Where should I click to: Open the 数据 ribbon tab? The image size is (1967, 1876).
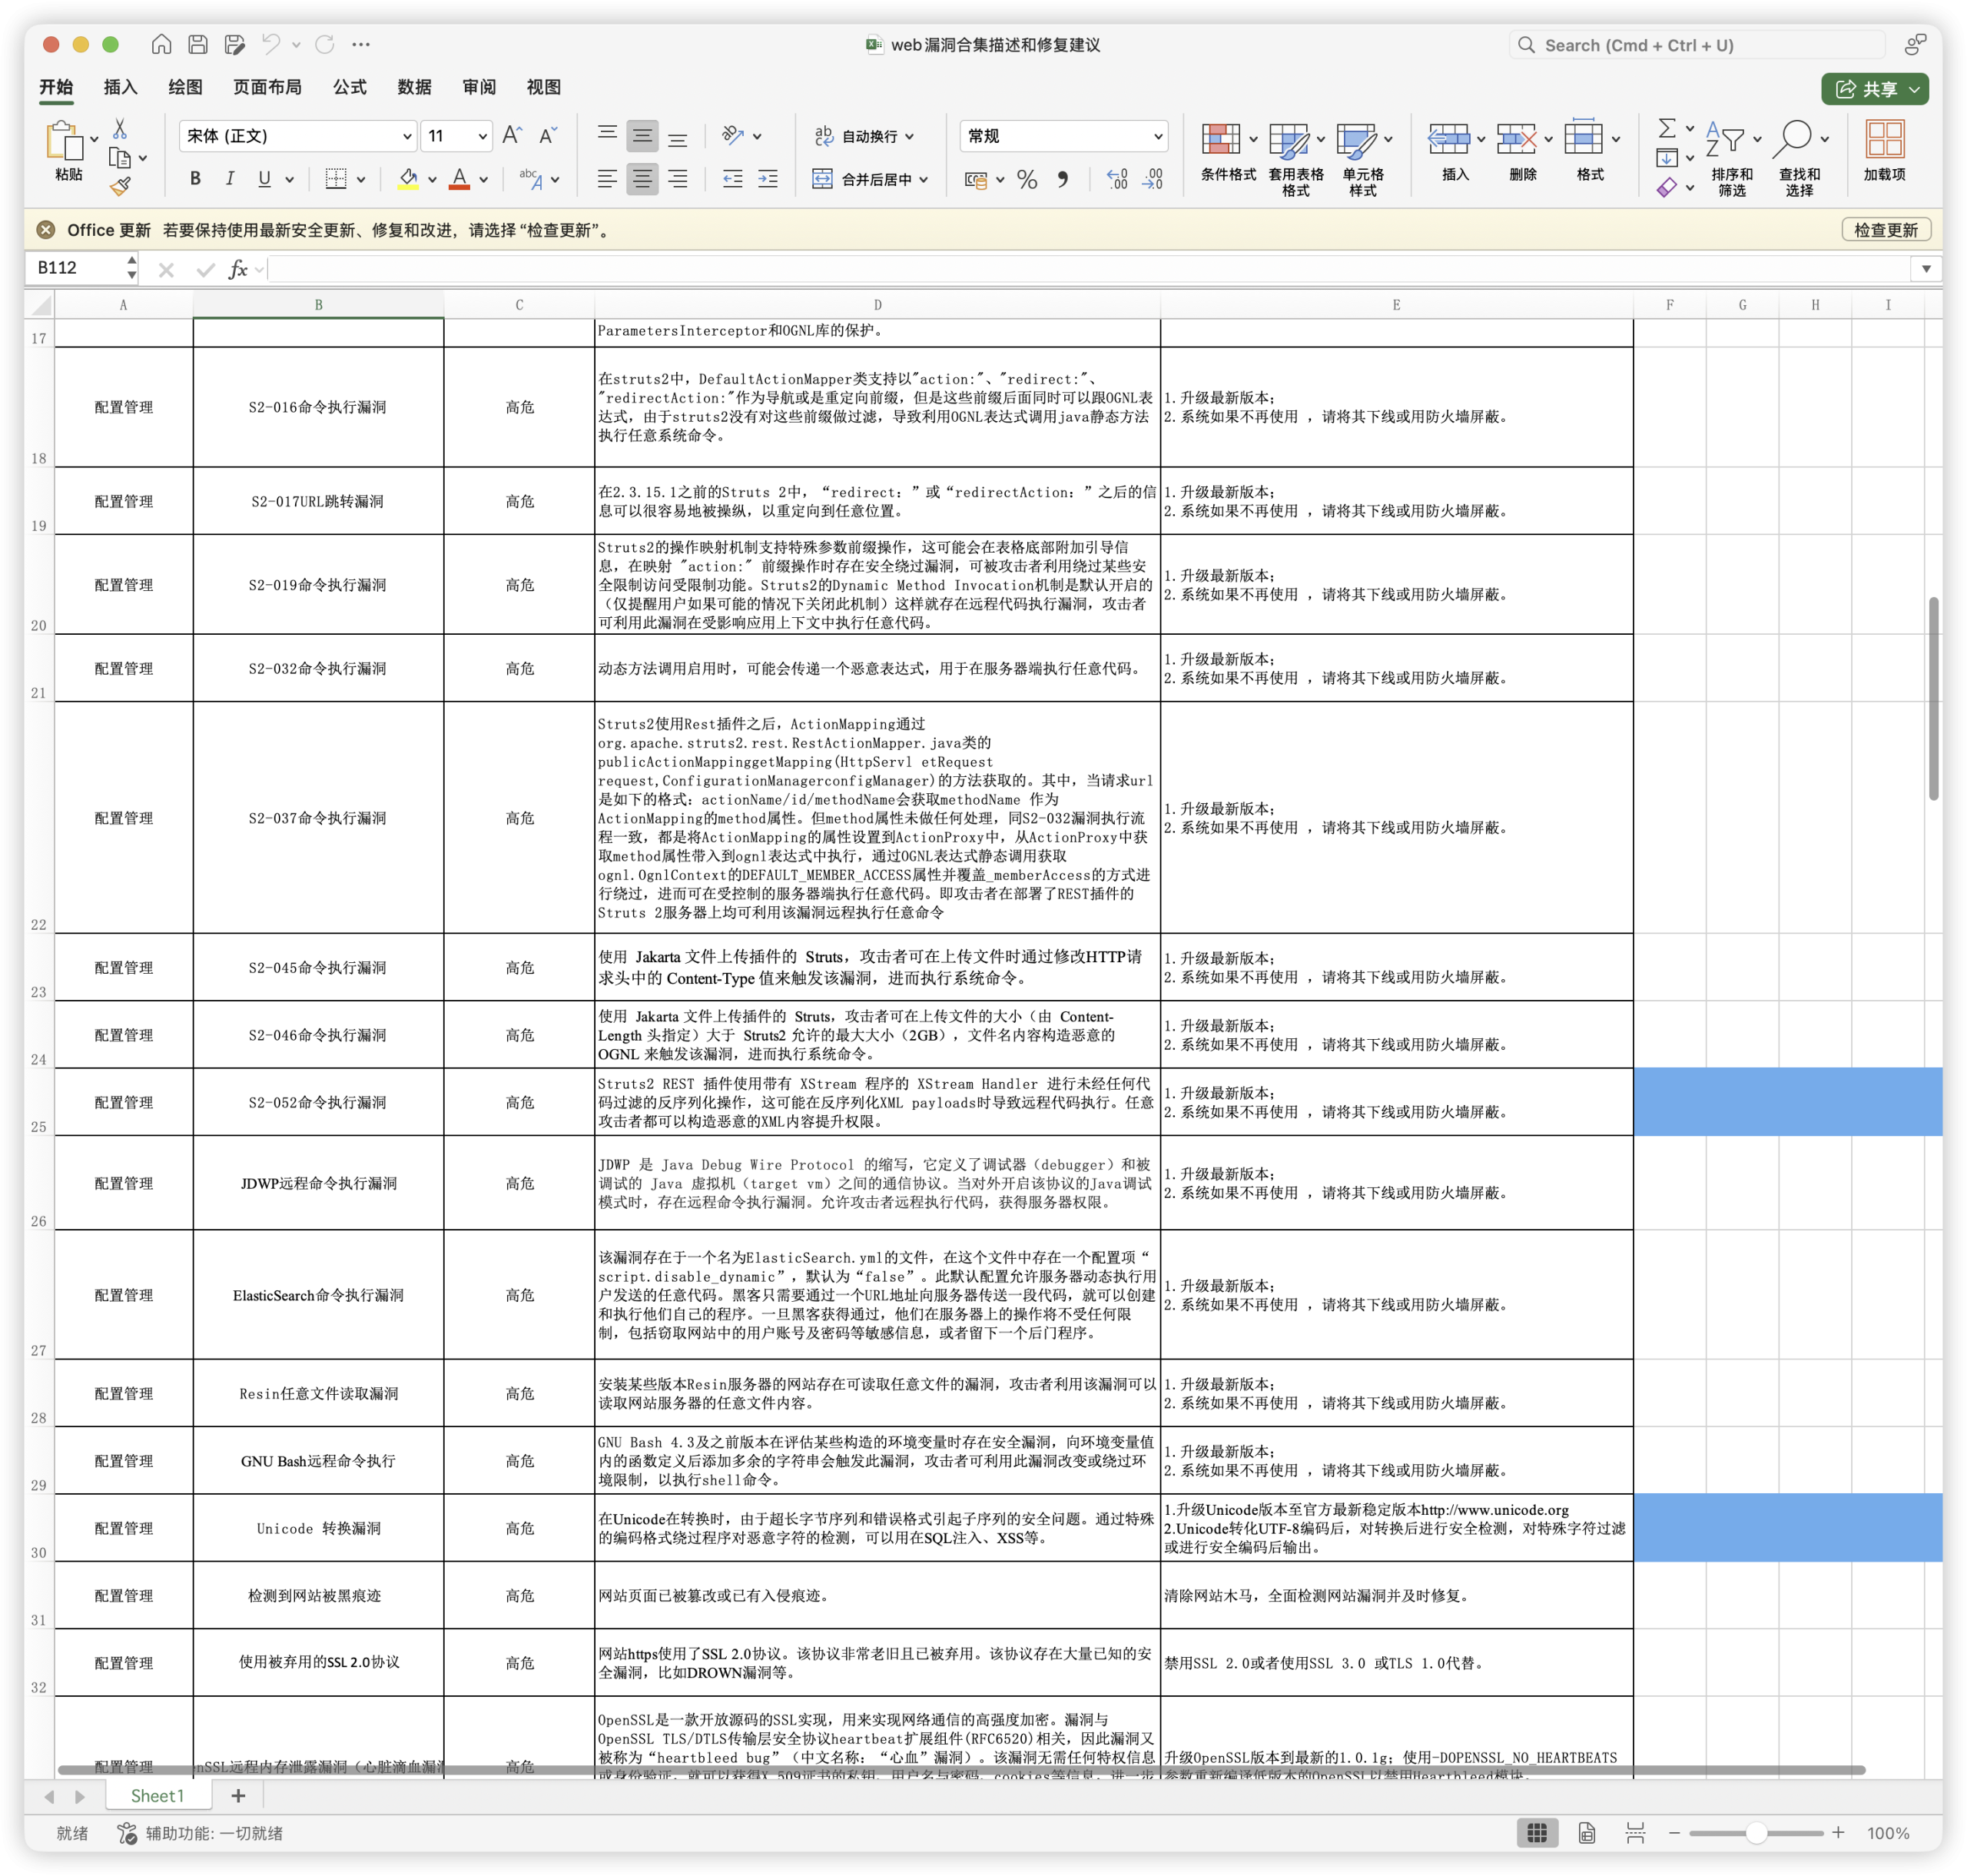click(x=414, y=87)
